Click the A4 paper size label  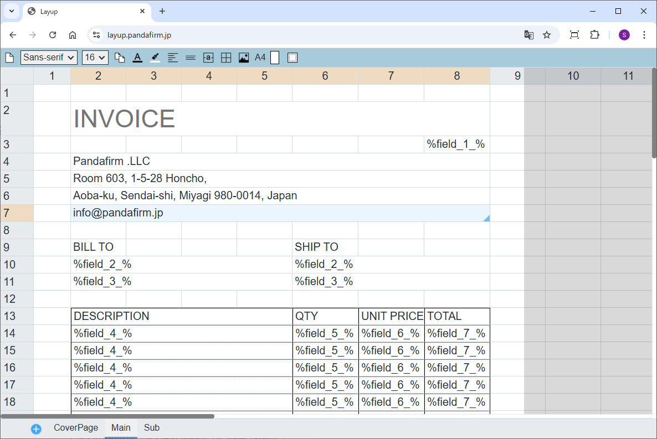click(260, 58)
